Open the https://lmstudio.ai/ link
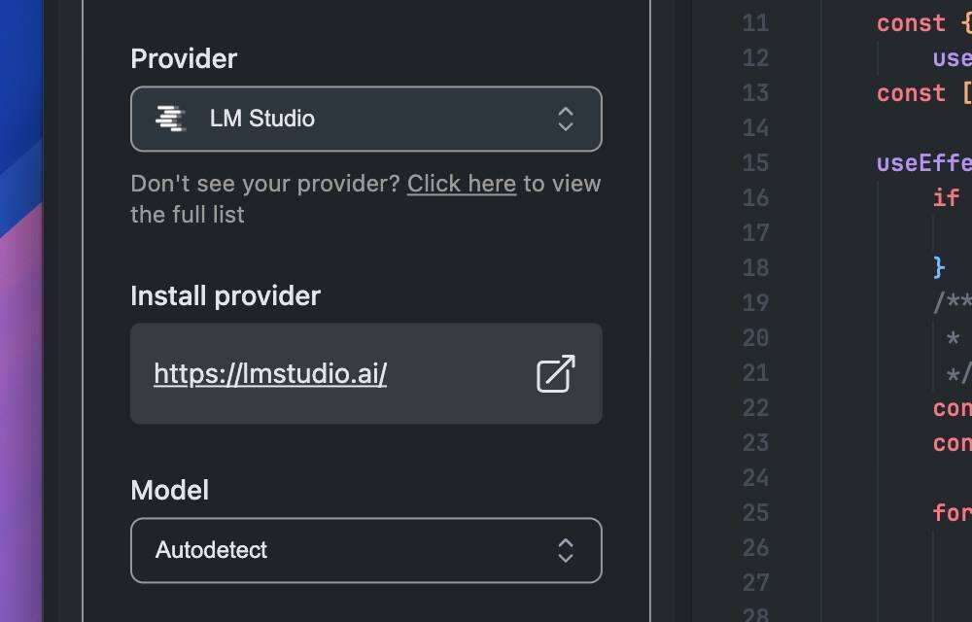 270,374
